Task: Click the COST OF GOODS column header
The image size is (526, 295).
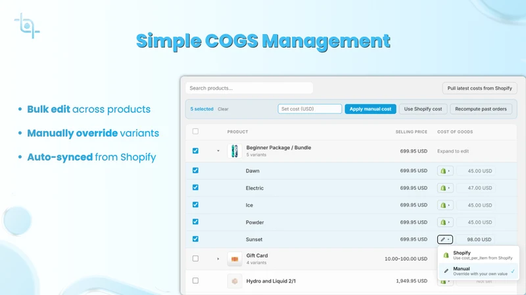Action: coord(455,132)
